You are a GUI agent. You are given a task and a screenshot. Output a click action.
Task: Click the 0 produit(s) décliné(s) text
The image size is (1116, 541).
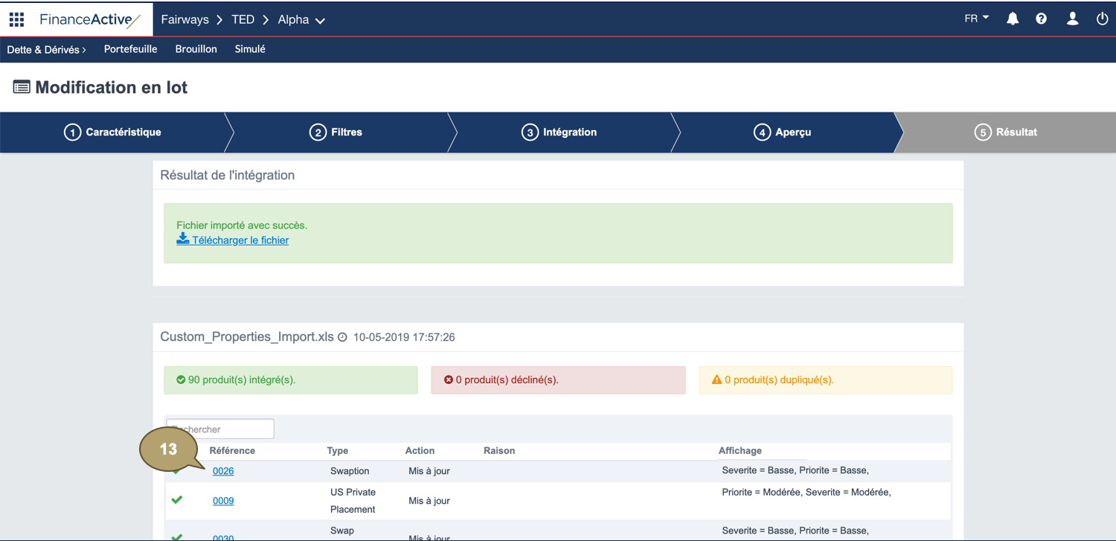pos(507,380)
